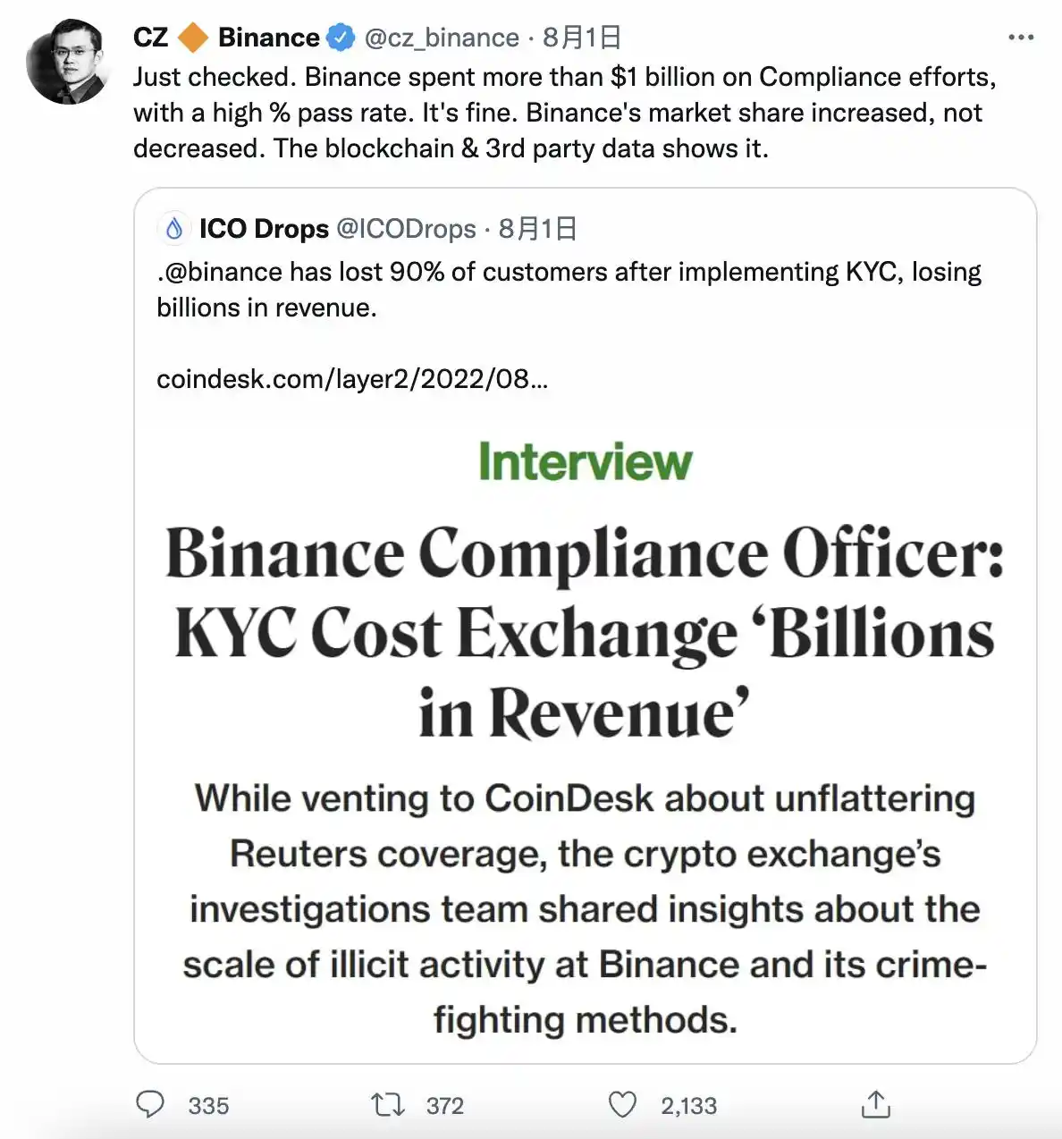This screenshot has width=1062, height=1139.
Task: Open the @cz_binance handle link
Action: click(442, 38)
